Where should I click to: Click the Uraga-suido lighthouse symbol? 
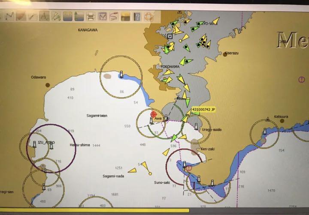pos(196,126)
